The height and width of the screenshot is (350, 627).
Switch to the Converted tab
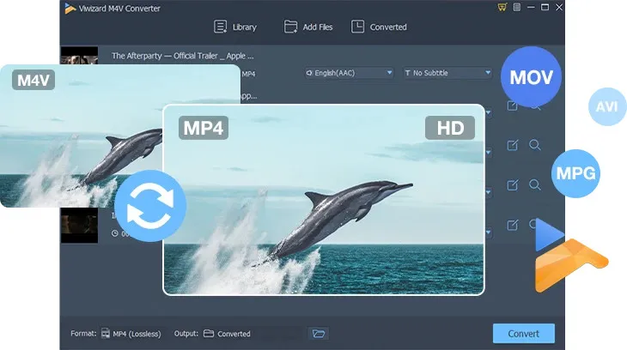(x=379, y=27)
